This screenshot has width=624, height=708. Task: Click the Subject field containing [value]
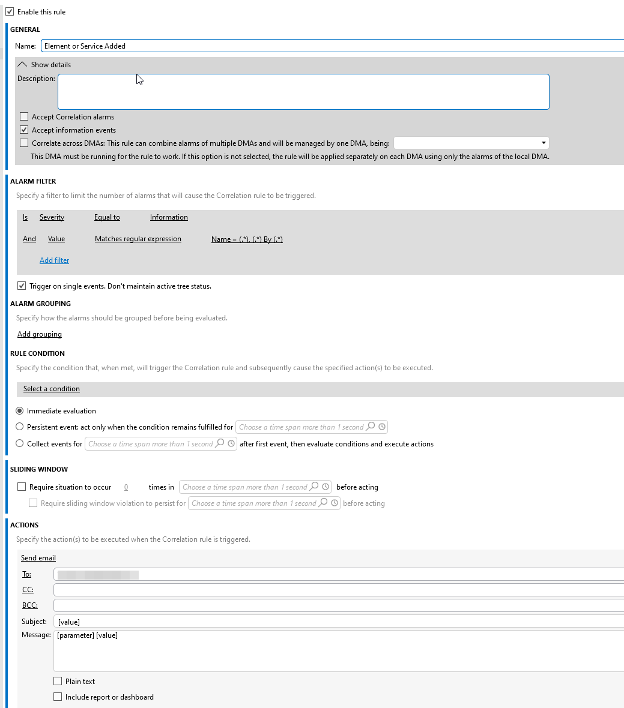click(339, 622)
